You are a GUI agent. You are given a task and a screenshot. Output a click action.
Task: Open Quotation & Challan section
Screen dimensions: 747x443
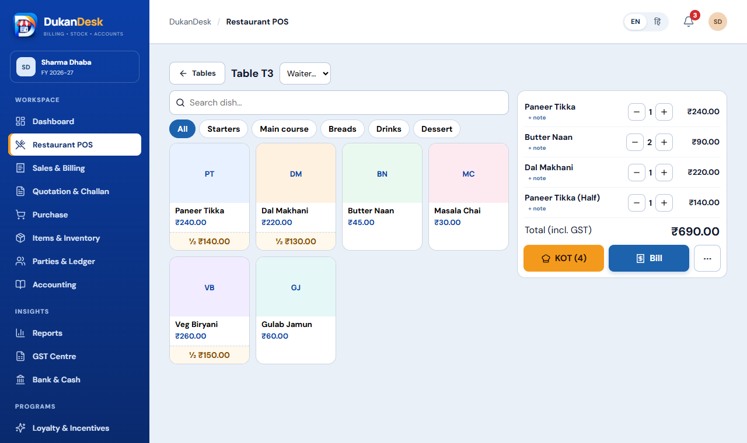click(75, 191)
